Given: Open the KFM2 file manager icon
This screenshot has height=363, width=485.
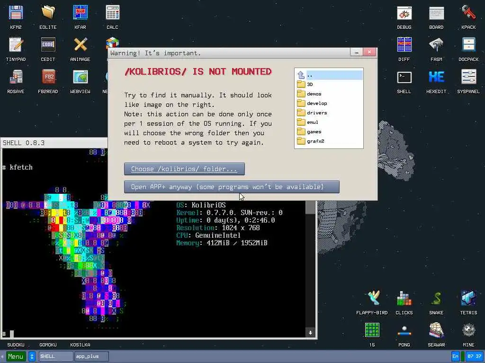Looking at the screenshot, I should (x=16, y=13).
